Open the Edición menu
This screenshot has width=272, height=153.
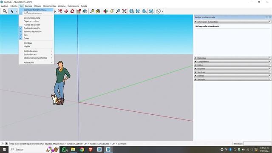coord(14,6)
